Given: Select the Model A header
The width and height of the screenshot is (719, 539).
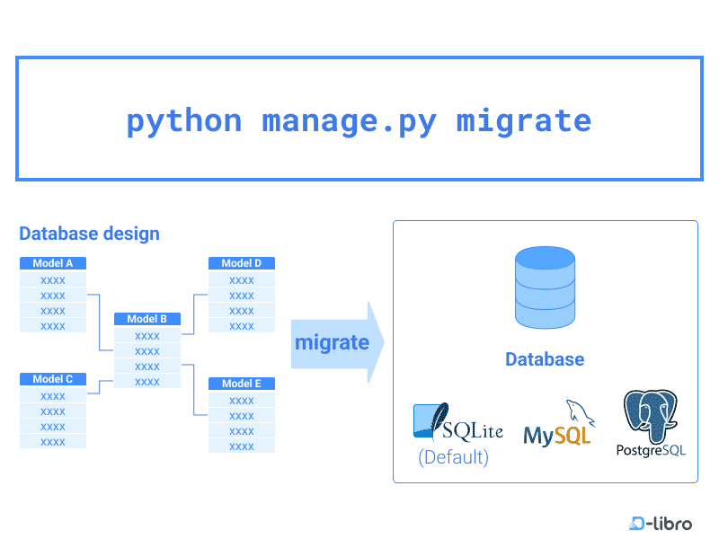Looking at the screenshot, I should click(x=52, y=263).
